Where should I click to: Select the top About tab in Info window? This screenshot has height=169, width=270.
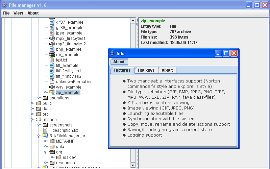pyautogui.click(x=119, y=62)
